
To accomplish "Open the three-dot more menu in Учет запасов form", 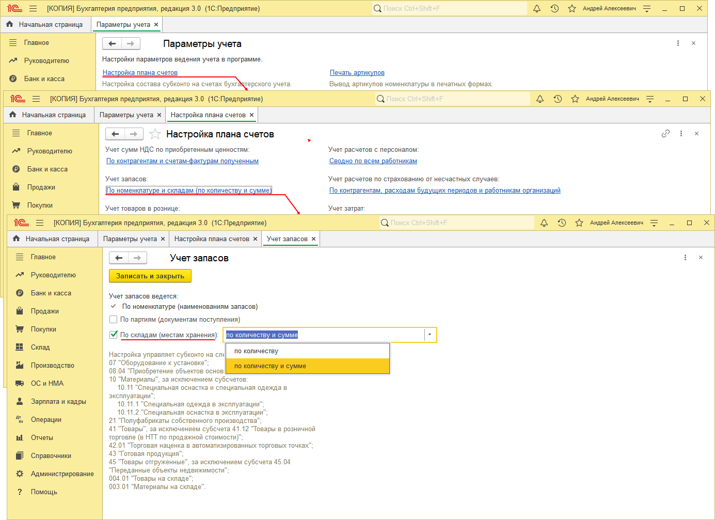I will coord(685,258).
